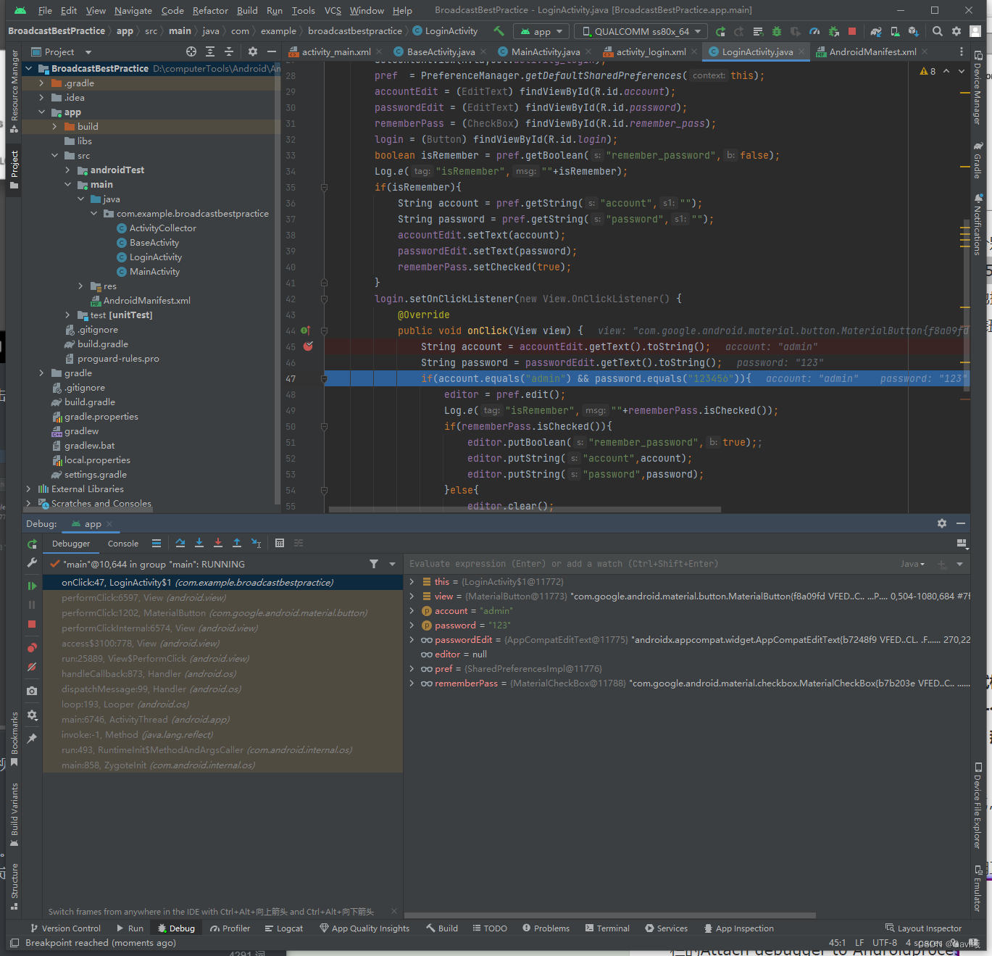
Task: Click Get Thread Dump camera icon
Action: (32, 691)
